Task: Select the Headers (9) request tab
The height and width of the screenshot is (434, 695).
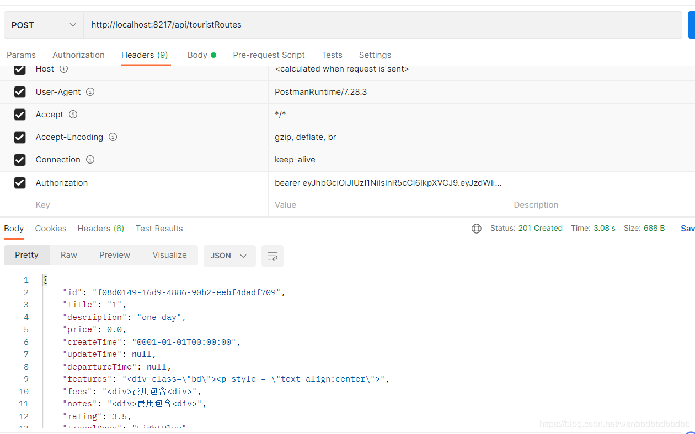Action: [x=145, y=55]
